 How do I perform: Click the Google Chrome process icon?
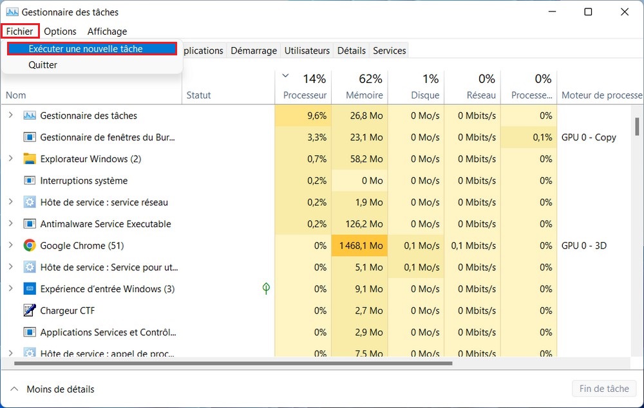click(30, 245)
